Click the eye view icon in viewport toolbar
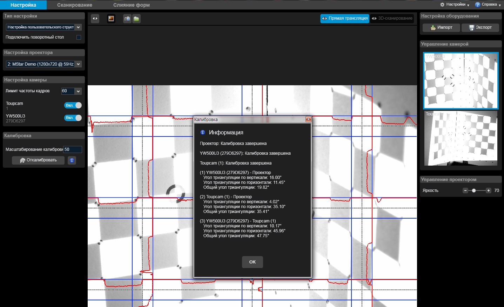The height and width of the screenshot is (307, 504). pos(95,19)
